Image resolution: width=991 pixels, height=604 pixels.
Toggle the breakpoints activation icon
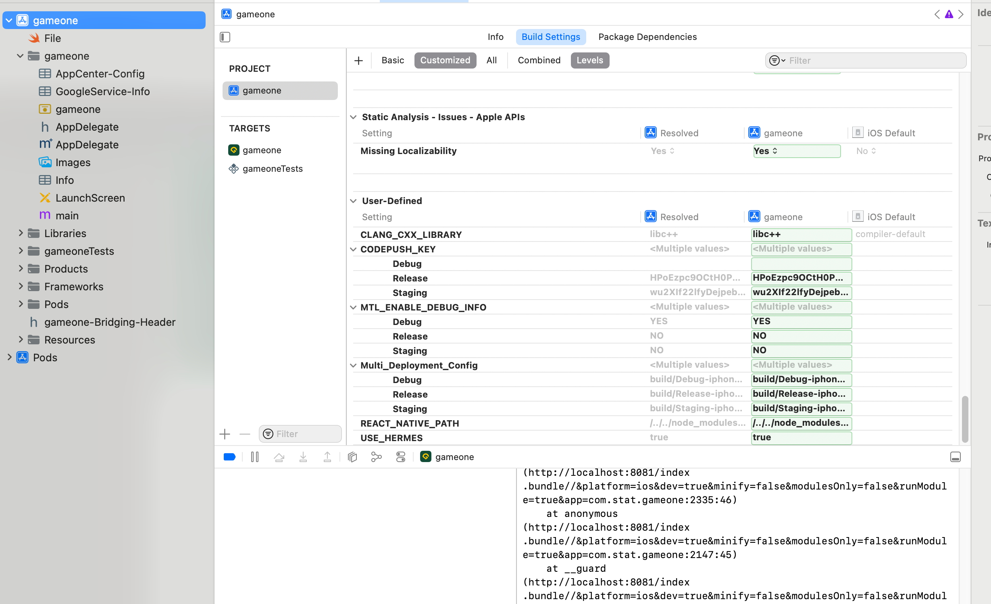click(x=229, y=457)
